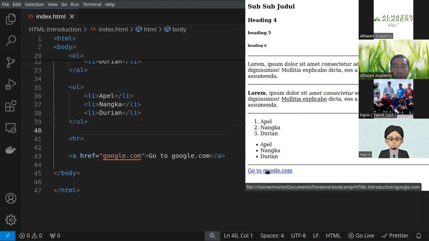
Task: Open notifications with the bell icon
Action: point(419,236)
